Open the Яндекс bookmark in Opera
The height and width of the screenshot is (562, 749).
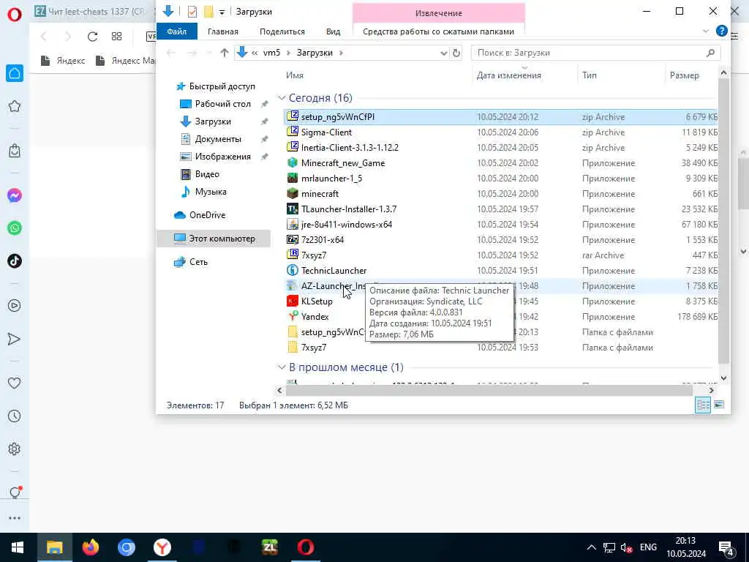pyautogui.click(x=63, y=61)
